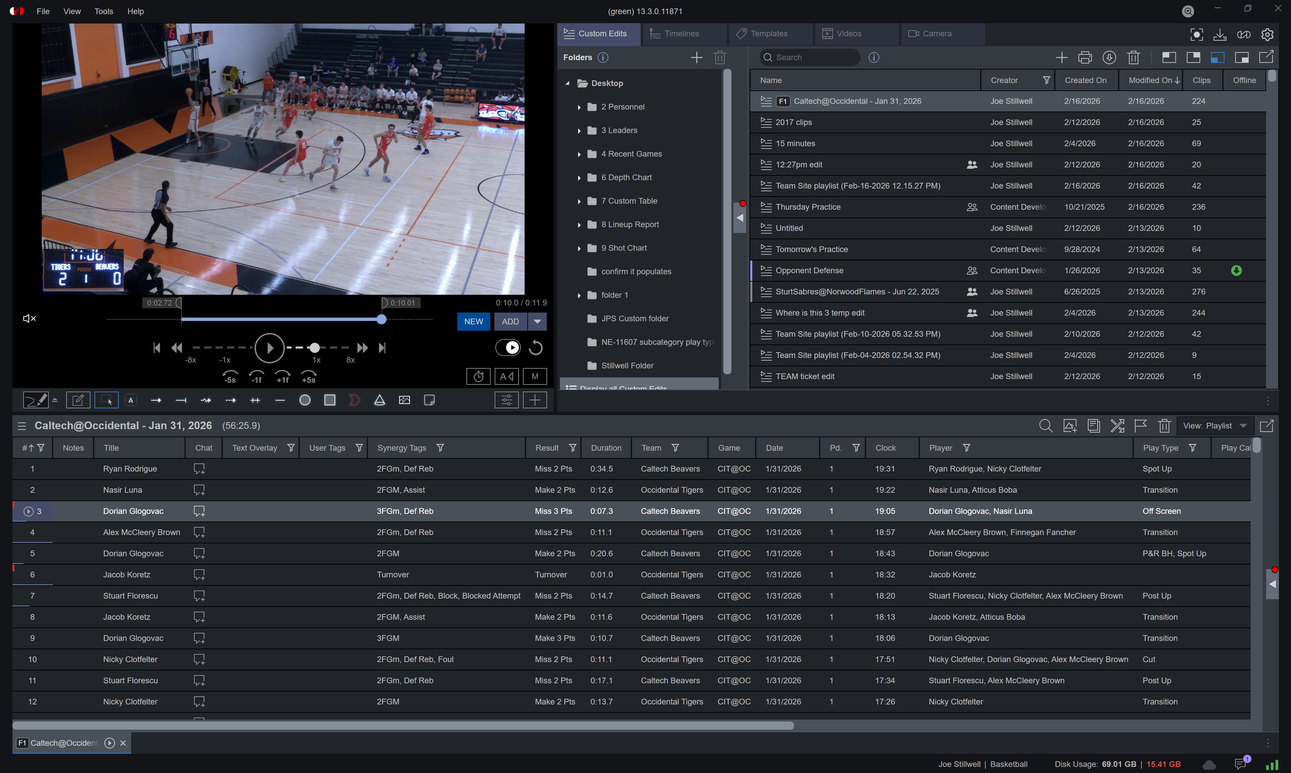Open the ADD button dropdown arrow

(537, 321)
